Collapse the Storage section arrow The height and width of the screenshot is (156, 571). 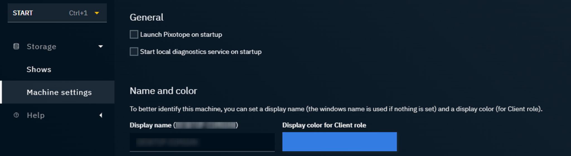point(101,46)
